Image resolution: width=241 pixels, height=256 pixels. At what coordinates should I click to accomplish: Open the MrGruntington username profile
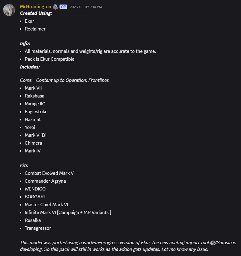pyautogui.click(x=35, y=7)
